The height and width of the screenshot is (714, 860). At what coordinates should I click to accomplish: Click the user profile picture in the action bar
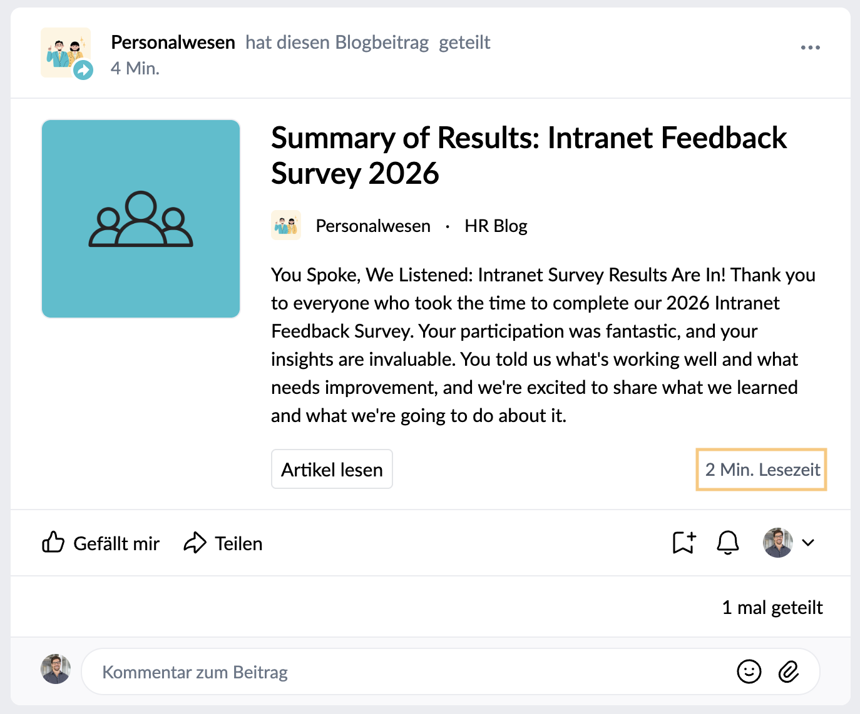(778, 543)
